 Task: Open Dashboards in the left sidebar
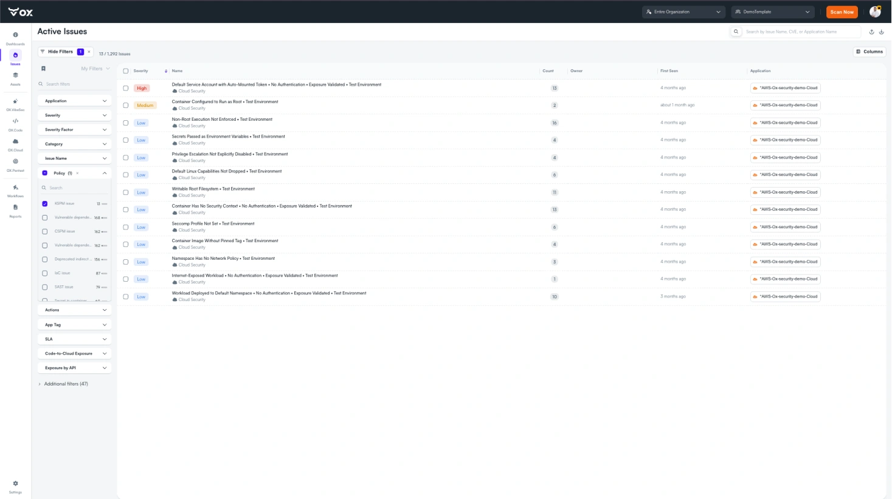click(15, 38)
